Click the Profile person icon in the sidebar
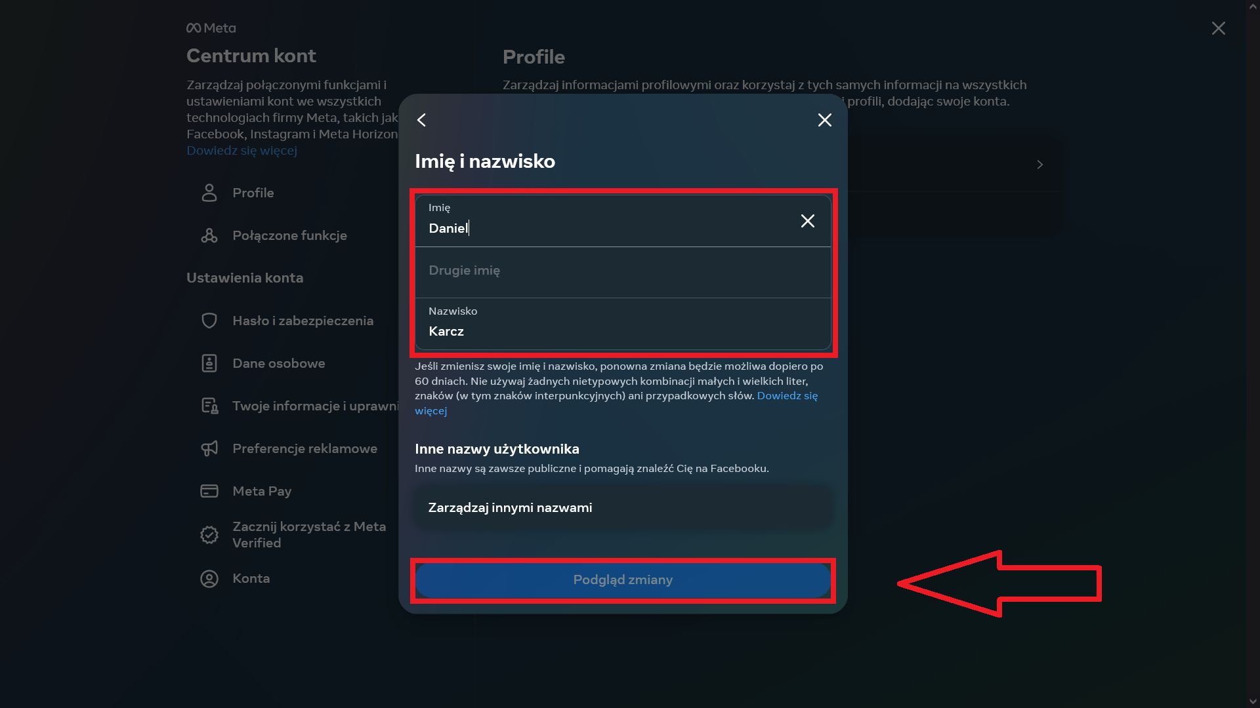The width and height of the screenshot is (1260, 708). point(209,193)
